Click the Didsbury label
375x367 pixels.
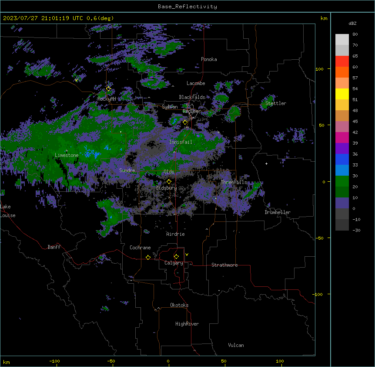pos(167,188)
